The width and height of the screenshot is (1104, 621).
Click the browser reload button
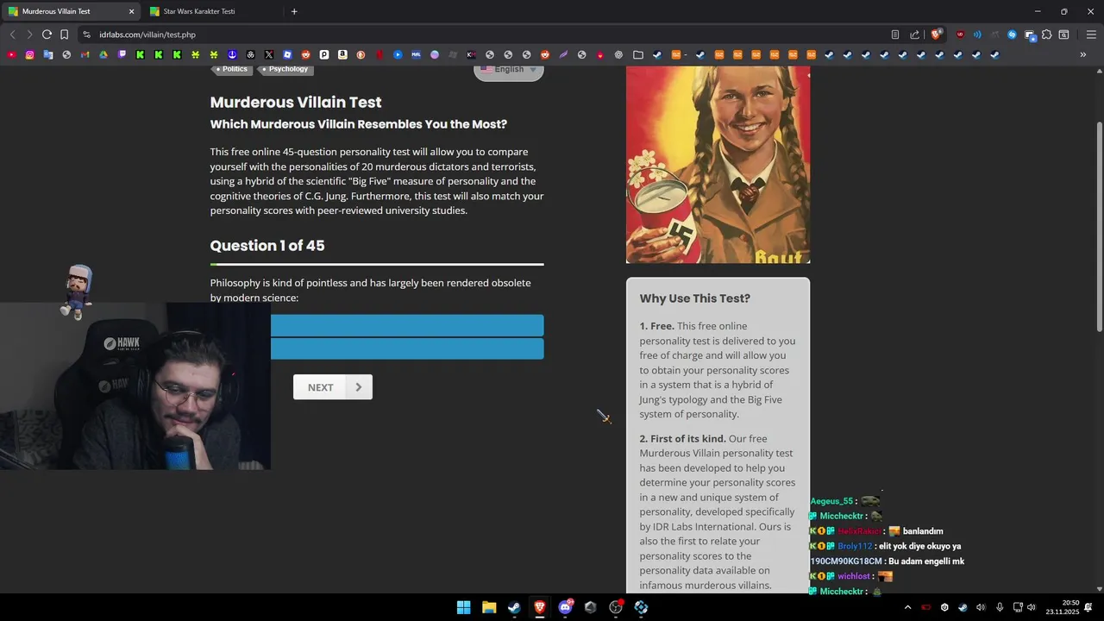[47, 34]
